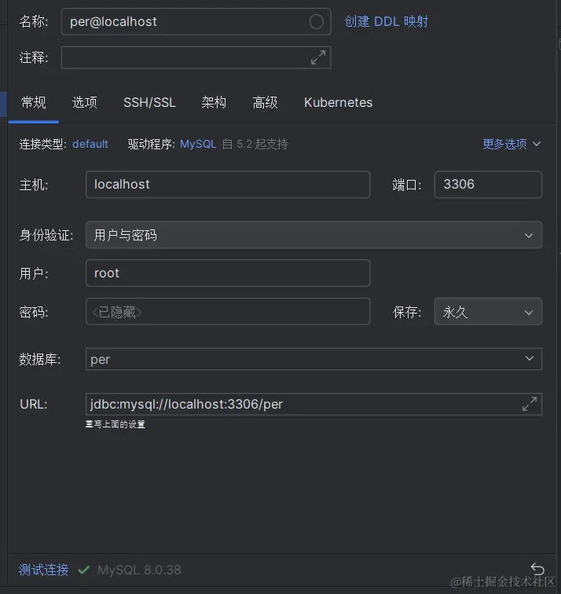Expand the more options chevron
Viewport: 561px width, 594px height.
pyautogui.click(x=537, y=144)
